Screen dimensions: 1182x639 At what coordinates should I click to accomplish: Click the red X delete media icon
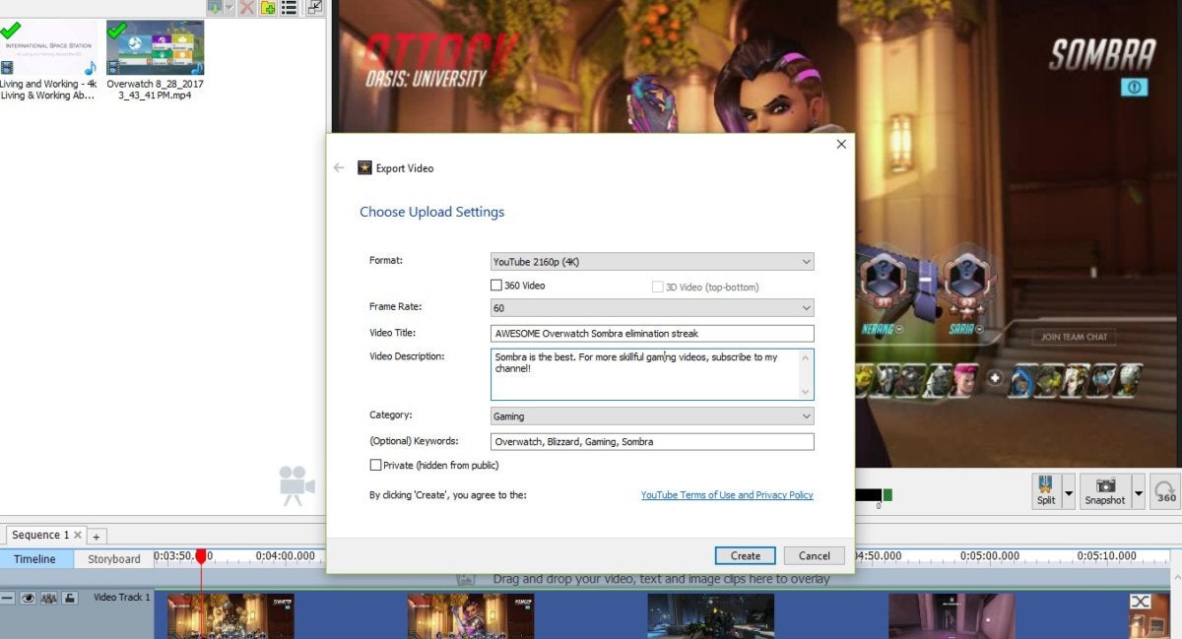click(247, 7)
